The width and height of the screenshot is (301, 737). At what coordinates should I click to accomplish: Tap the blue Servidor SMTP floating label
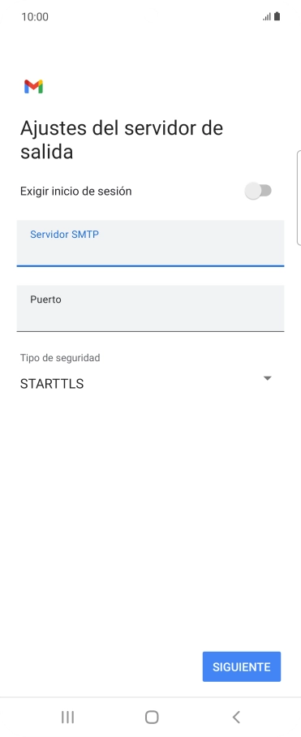pyautogui.click(x=64, y=234)
